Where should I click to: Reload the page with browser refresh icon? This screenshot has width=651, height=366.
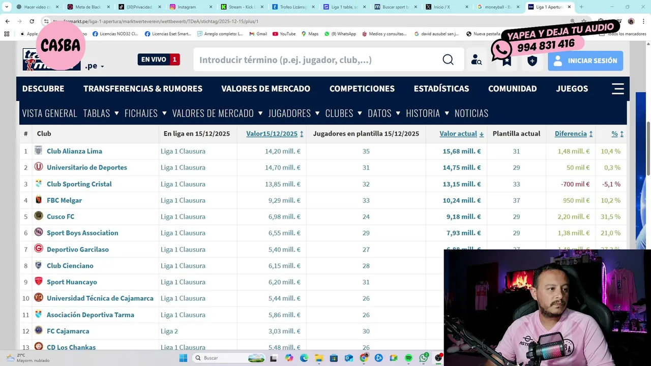[x=32, y=21]
